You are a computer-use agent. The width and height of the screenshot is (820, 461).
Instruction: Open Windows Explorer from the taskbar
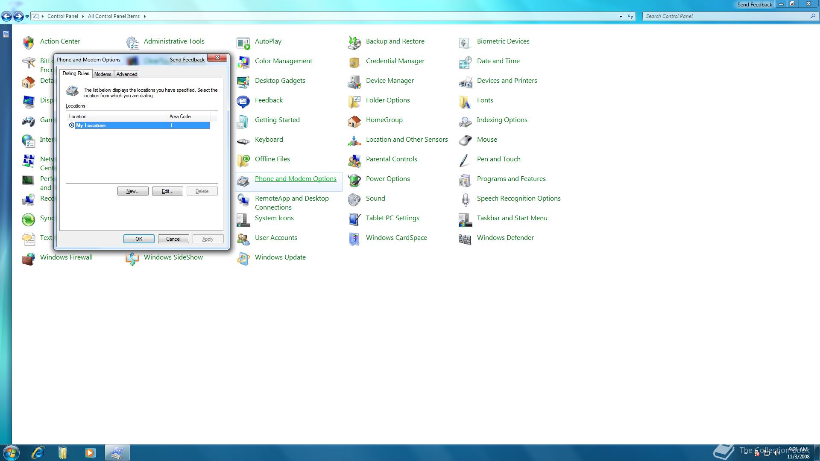coord(63,452)
